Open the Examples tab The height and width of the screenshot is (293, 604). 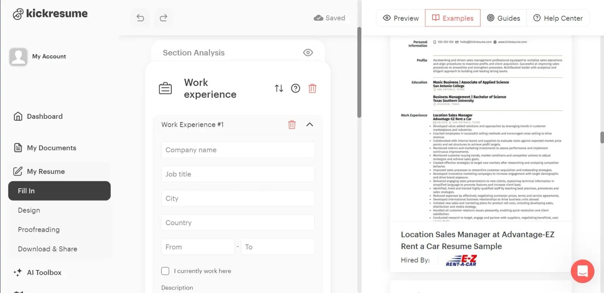[x=453, y=18]
